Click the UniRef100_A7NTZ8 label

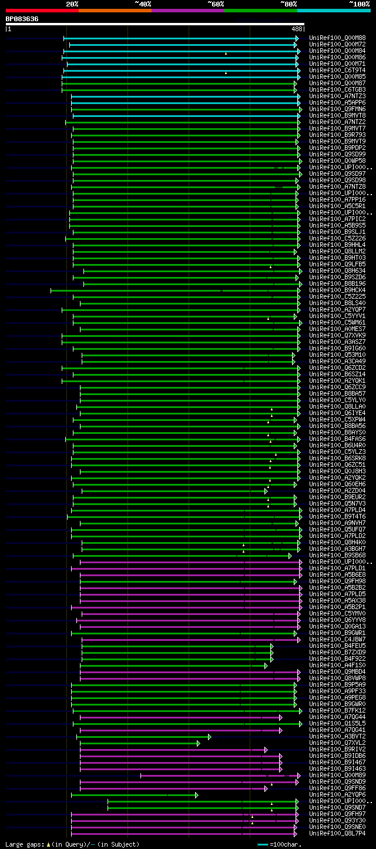pos(337,186)
